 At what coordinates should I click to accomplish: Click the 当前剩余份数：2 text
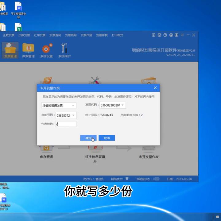[x=132, y=115]
